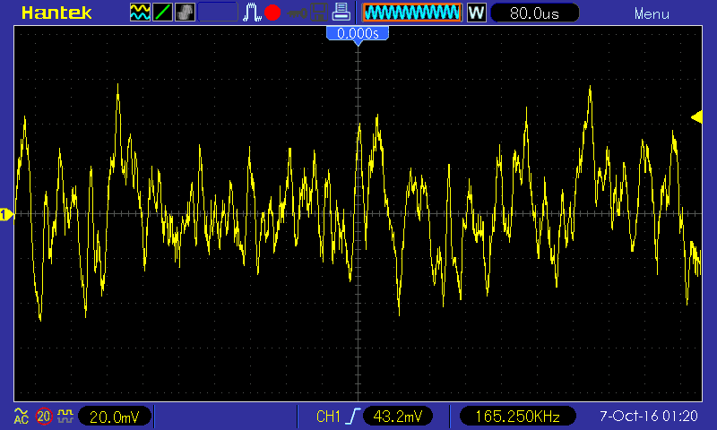Click the W window mode icon
Image resolution: width=717 pixels, height=430 pixels.
point(476,13)
